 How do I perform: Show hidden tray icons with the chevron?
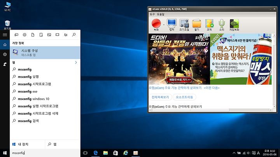(x=234, y=153)
